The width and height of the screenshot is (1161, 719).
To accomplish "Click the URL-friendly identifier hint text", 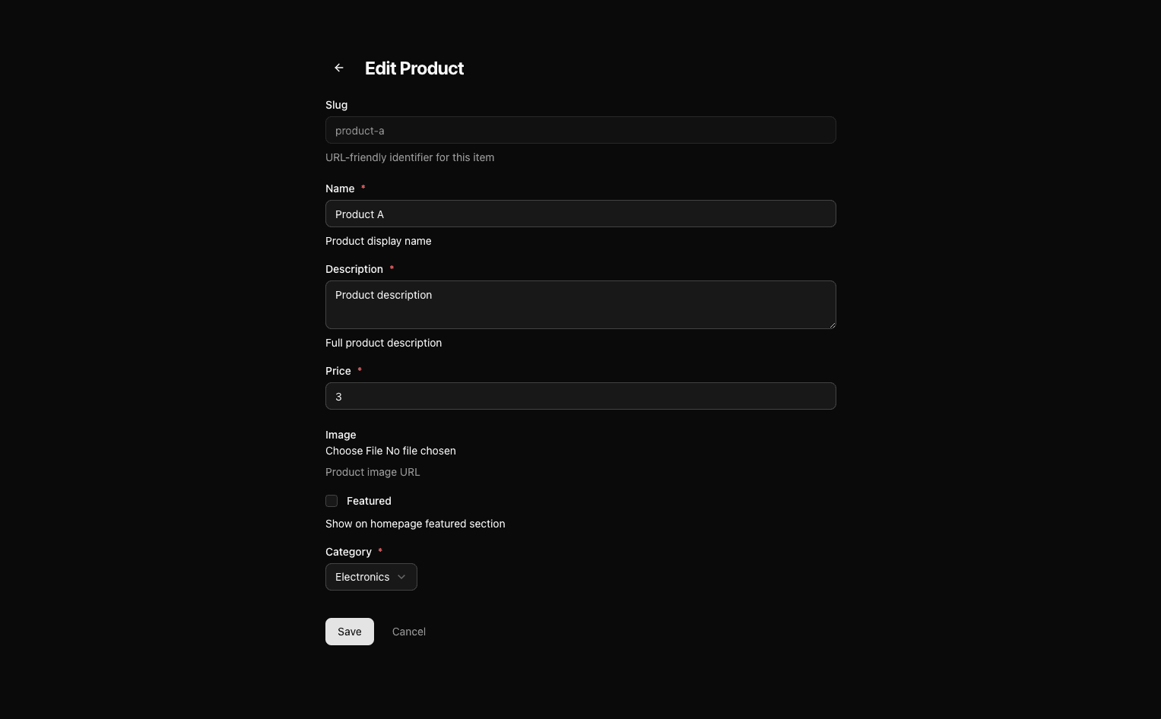I will (x=410, y=157).
